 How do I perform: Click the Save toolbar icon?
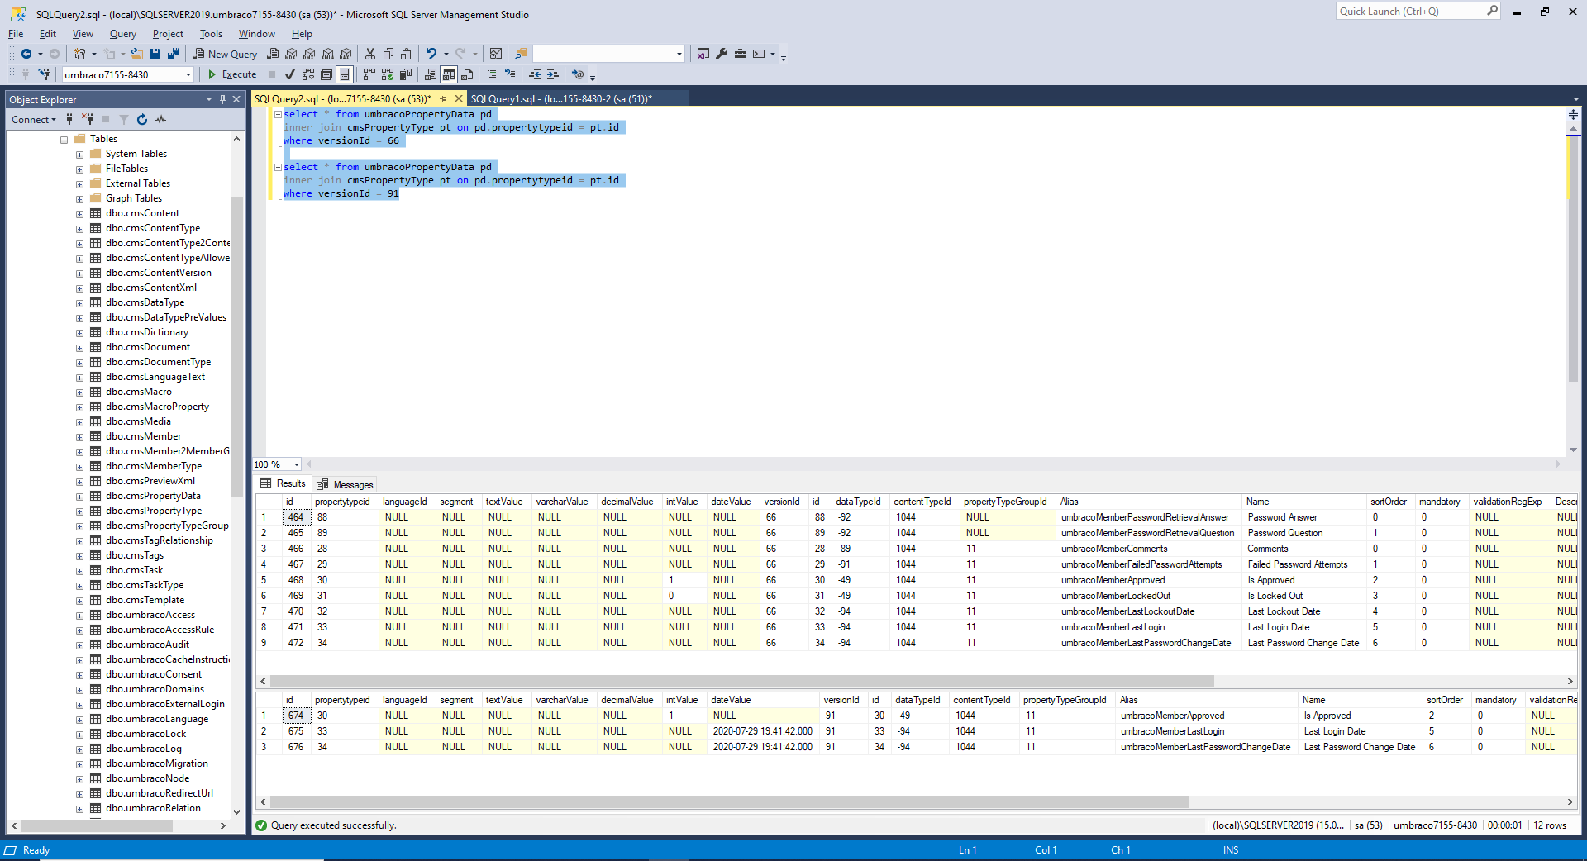click(x=155, y=54)
